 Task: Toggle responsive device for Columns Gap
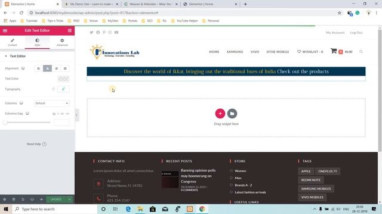(27, 114)
